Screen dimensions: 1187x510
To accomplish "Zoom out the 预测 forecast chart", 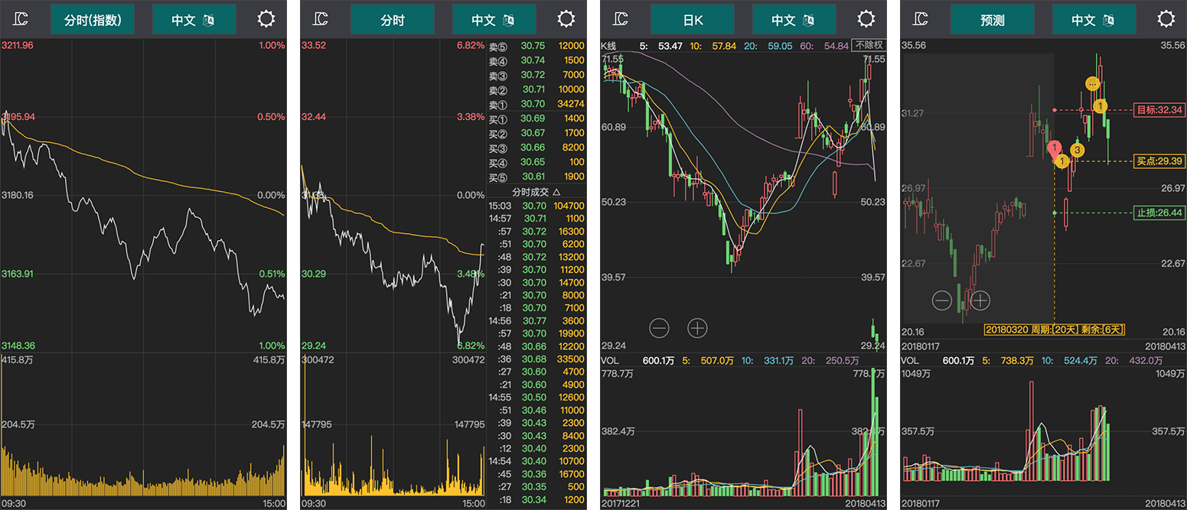I will coord(942,300).
